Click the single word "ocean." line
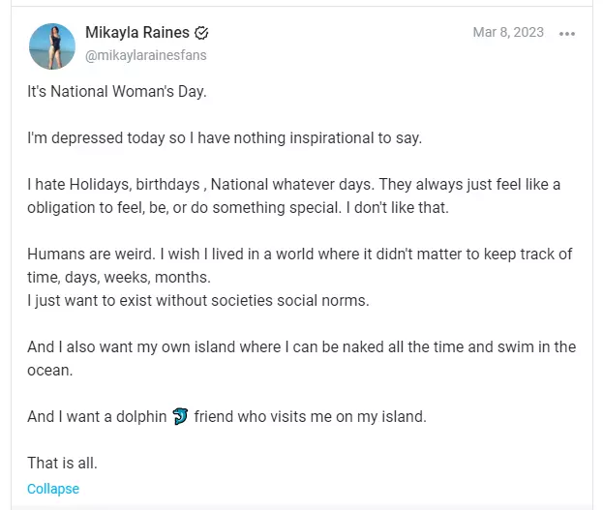This screenshot has width=603, height=510. (50, 371)
